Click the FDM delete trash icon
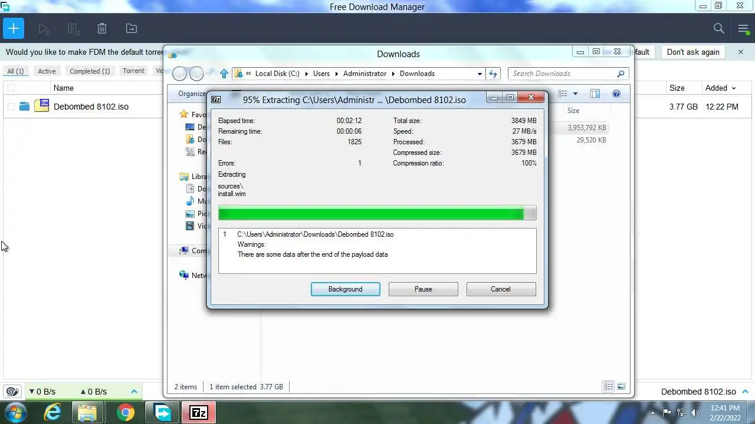Screen dimensions: 755x424 click(x=102, y=28)
